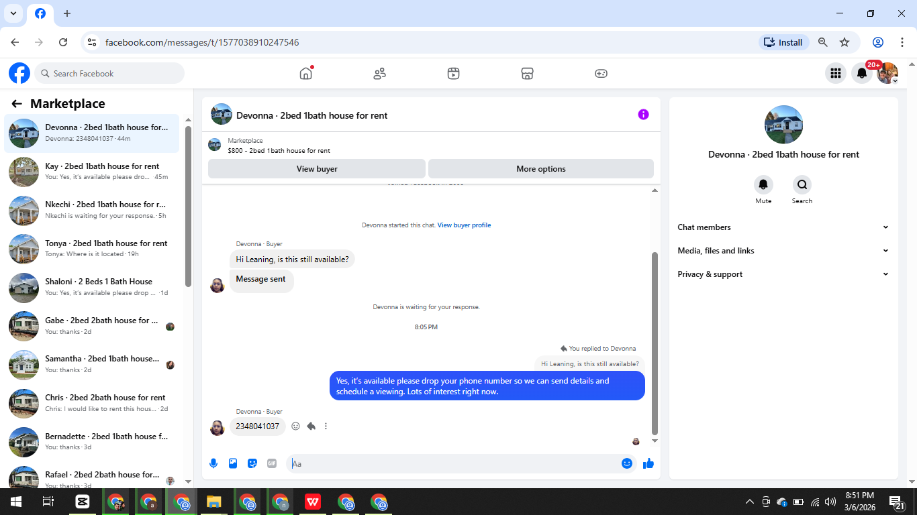Expand the Chat members section

783,227
